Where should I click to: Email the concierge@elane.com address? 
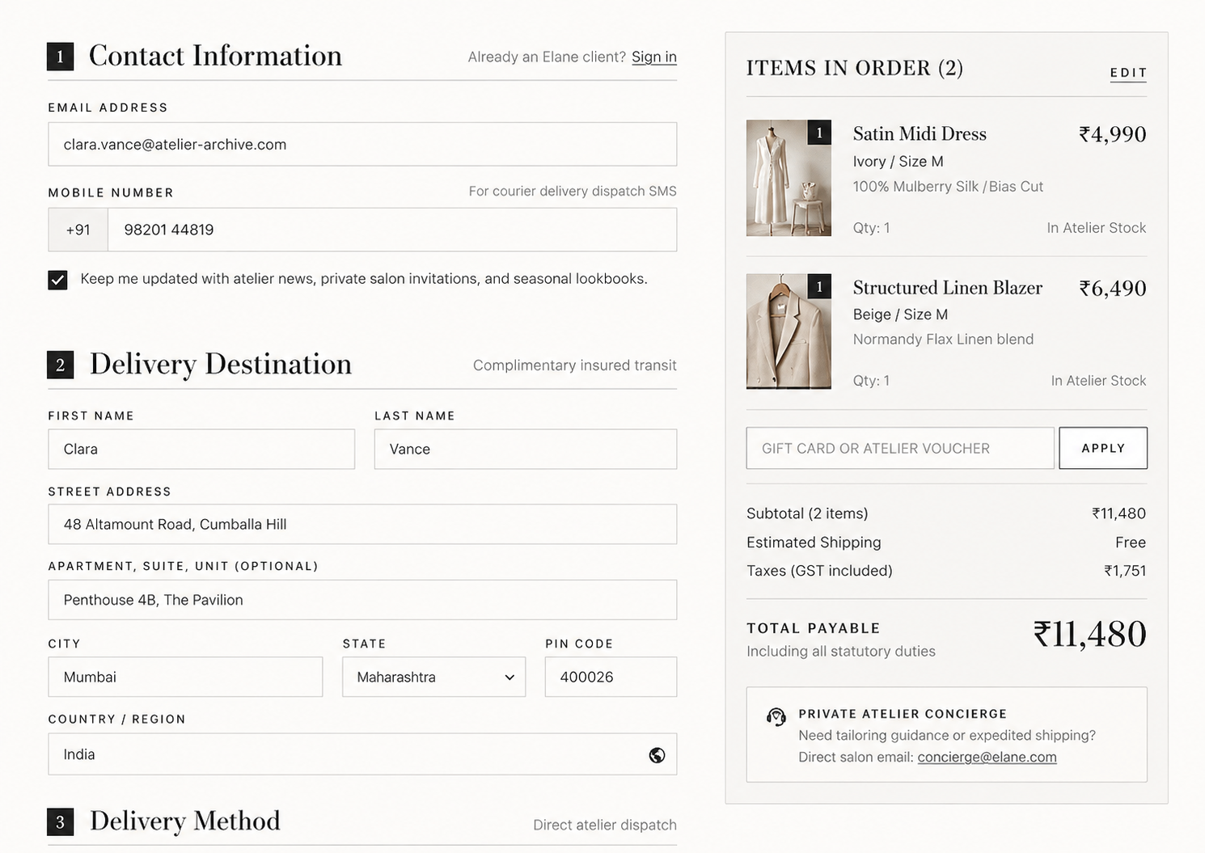(x=987, y=757)
